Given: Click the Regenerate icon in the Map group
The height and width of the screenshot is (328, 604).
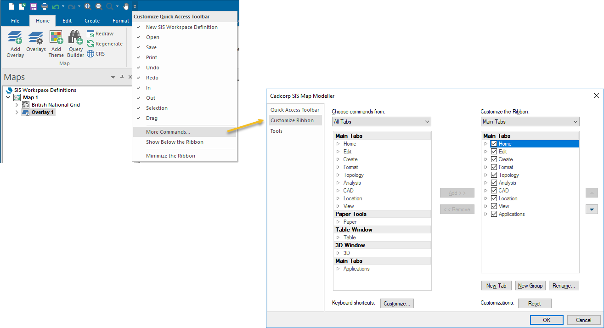Looking at the screenshot, I should [x=90, y=44].
